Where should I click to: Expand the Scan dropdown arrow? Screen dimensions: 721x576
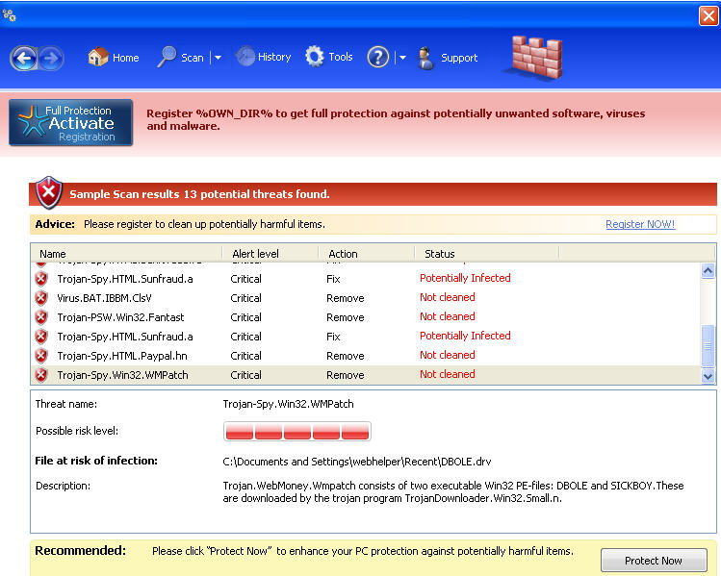click(x=218, y=58)
